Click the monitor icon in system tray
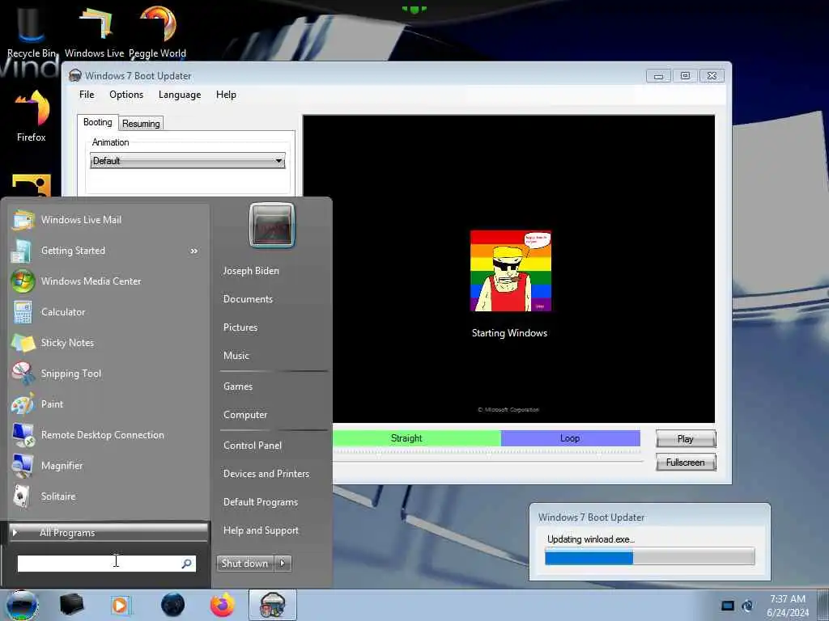This screenshot has height=621, width=829. [x=728, y=606]
